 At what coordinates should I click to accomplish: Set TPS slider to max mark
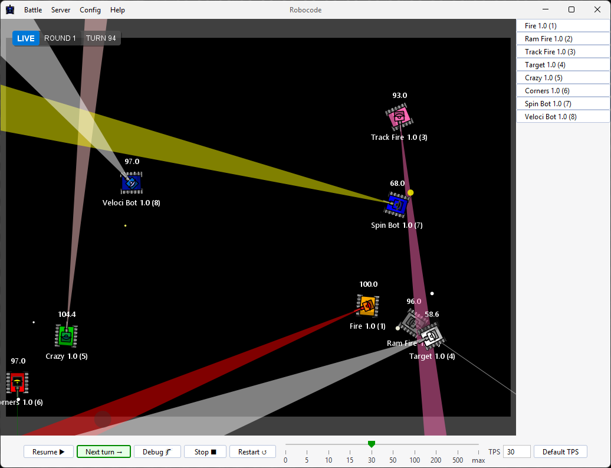[x=478, y=452]
